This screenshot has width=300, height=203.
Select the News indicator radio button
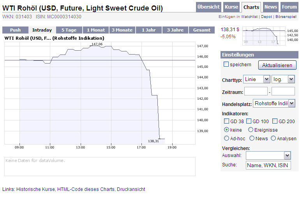click(x=252, y=138)
